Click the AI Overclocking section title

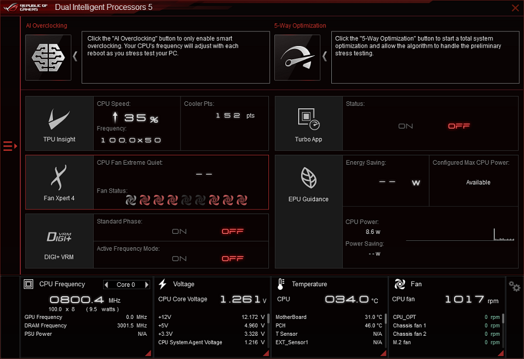pyautogui.click(x=47, y=26)
